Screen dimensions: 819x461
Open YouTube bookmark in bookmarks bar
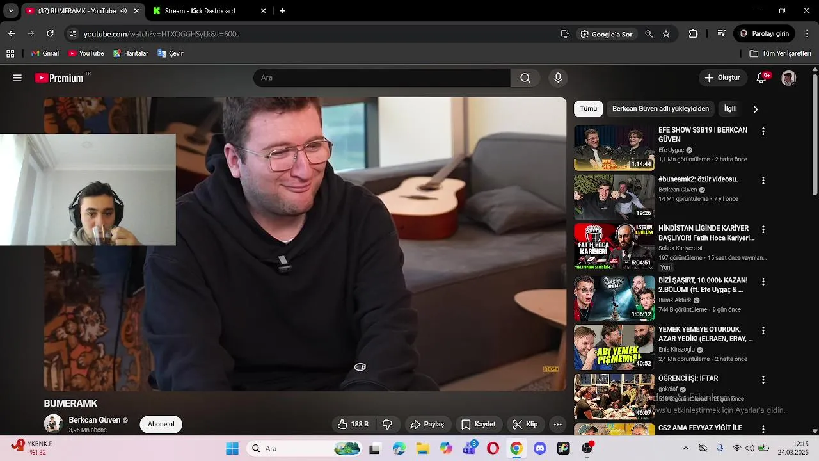pyautogui.click(x=86, y=54)
